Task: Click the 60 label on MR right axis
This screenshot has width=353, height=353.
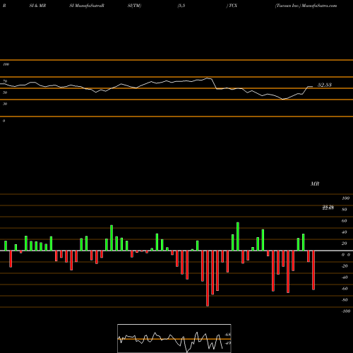Action: (x=345, y=221)
